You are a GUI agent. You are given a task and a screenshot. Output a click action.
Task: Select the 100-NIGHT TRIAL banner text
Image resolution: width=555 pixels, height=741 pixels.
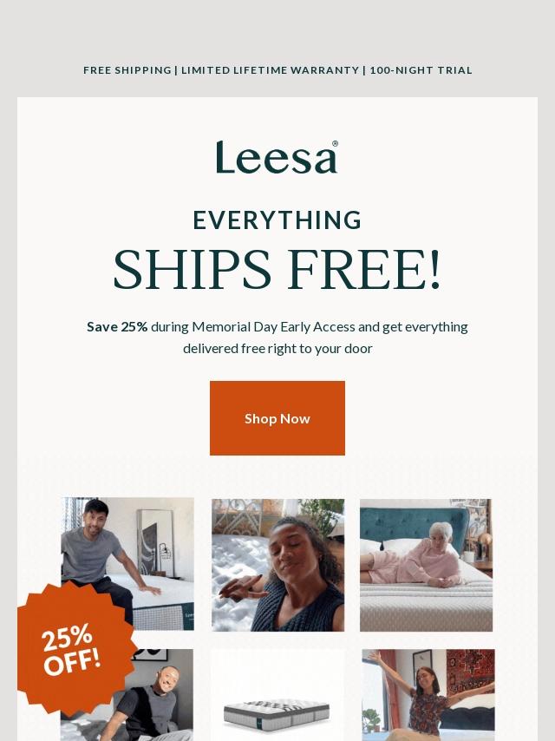coord(421,70)
